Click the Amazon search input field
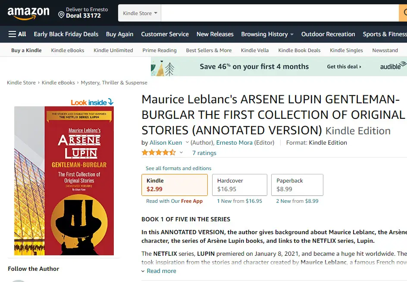This screenshot has height=282, width=407. pyautogui.click(x=279, y=13)
